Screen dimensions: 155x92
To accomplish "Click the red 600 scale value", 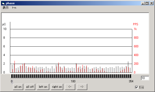I will tap(136, 46).
